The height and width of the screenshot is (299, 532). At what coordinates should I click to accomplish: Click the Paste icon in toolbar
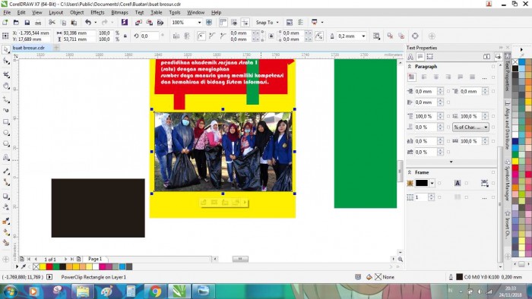coord(74,22)
